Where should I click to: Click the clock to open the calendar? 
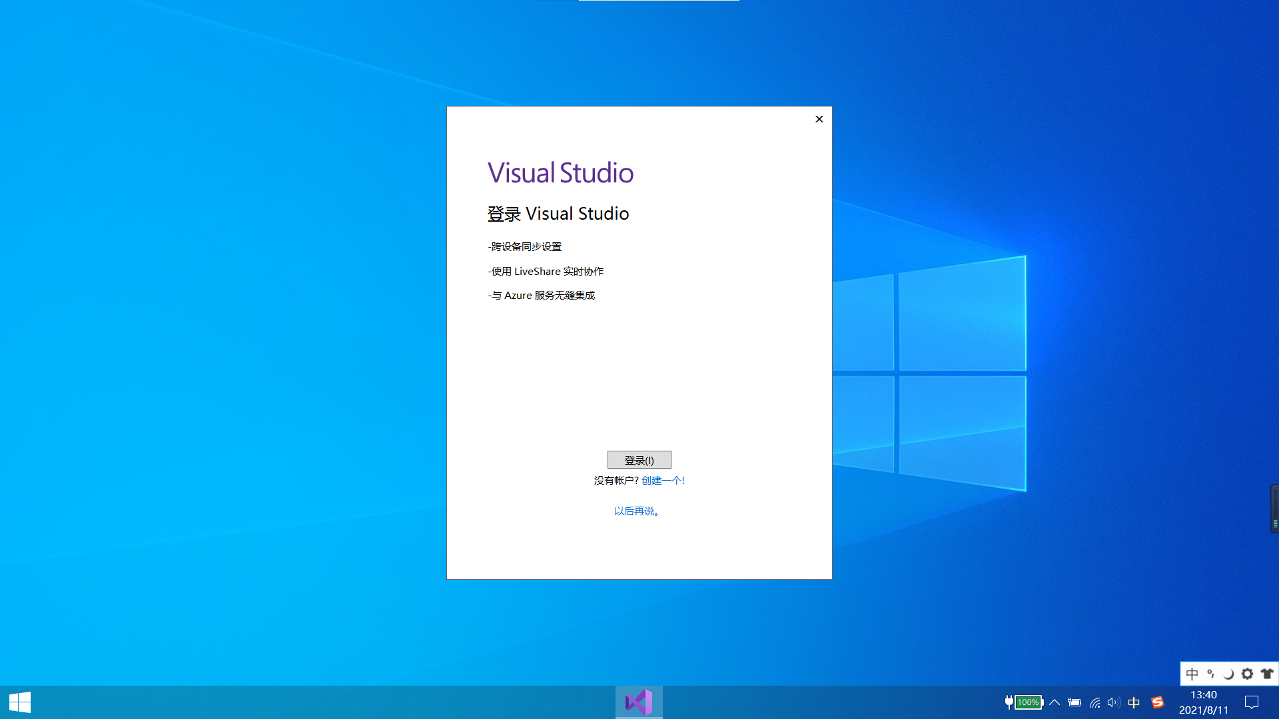pos(1203,702)
